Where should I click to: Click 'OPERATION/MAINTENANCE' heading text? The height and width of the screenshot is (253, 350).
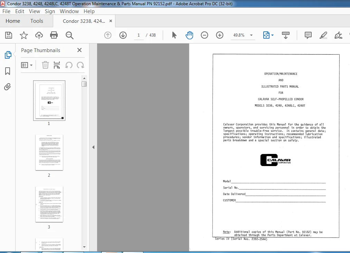[x=281, y=74]
